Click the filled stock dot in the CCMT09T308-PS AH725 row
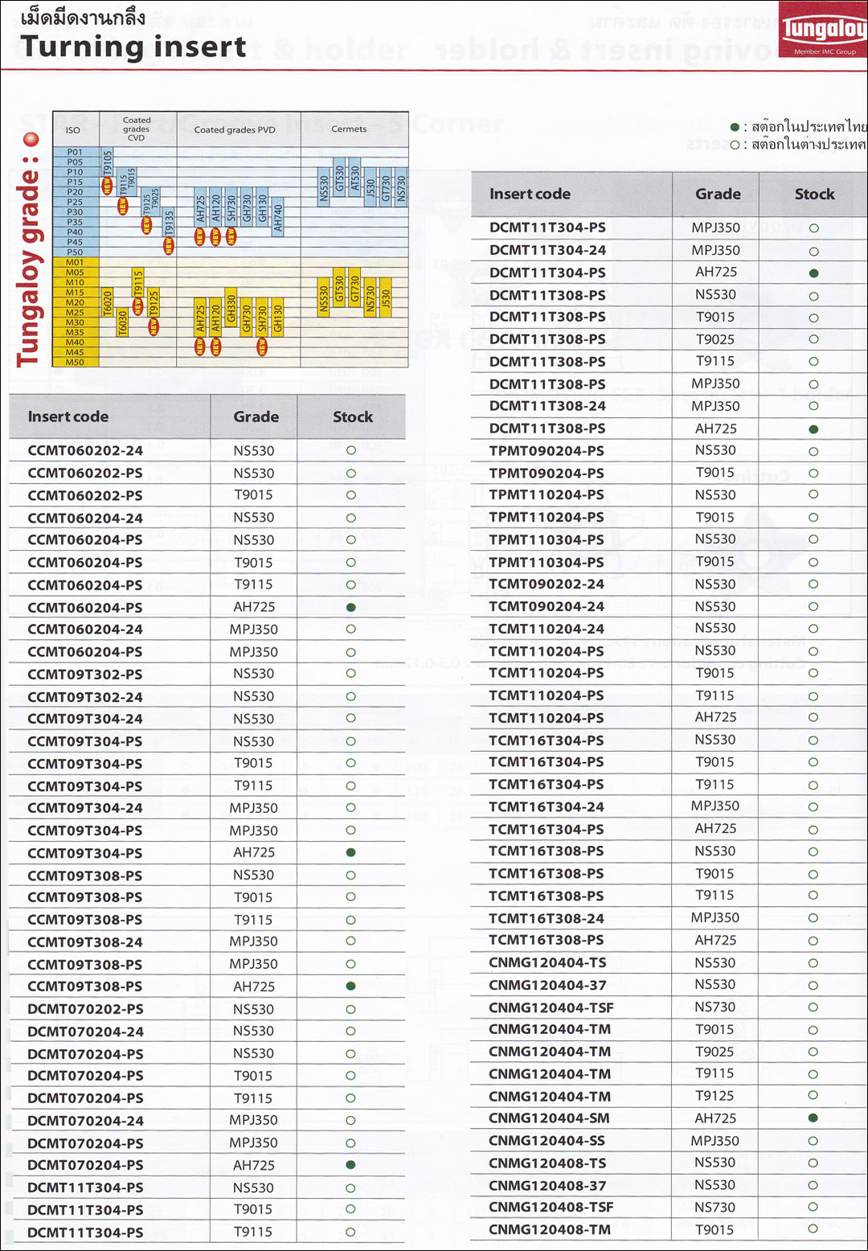This screenshot has width=868, height=1251. point(350,986)
